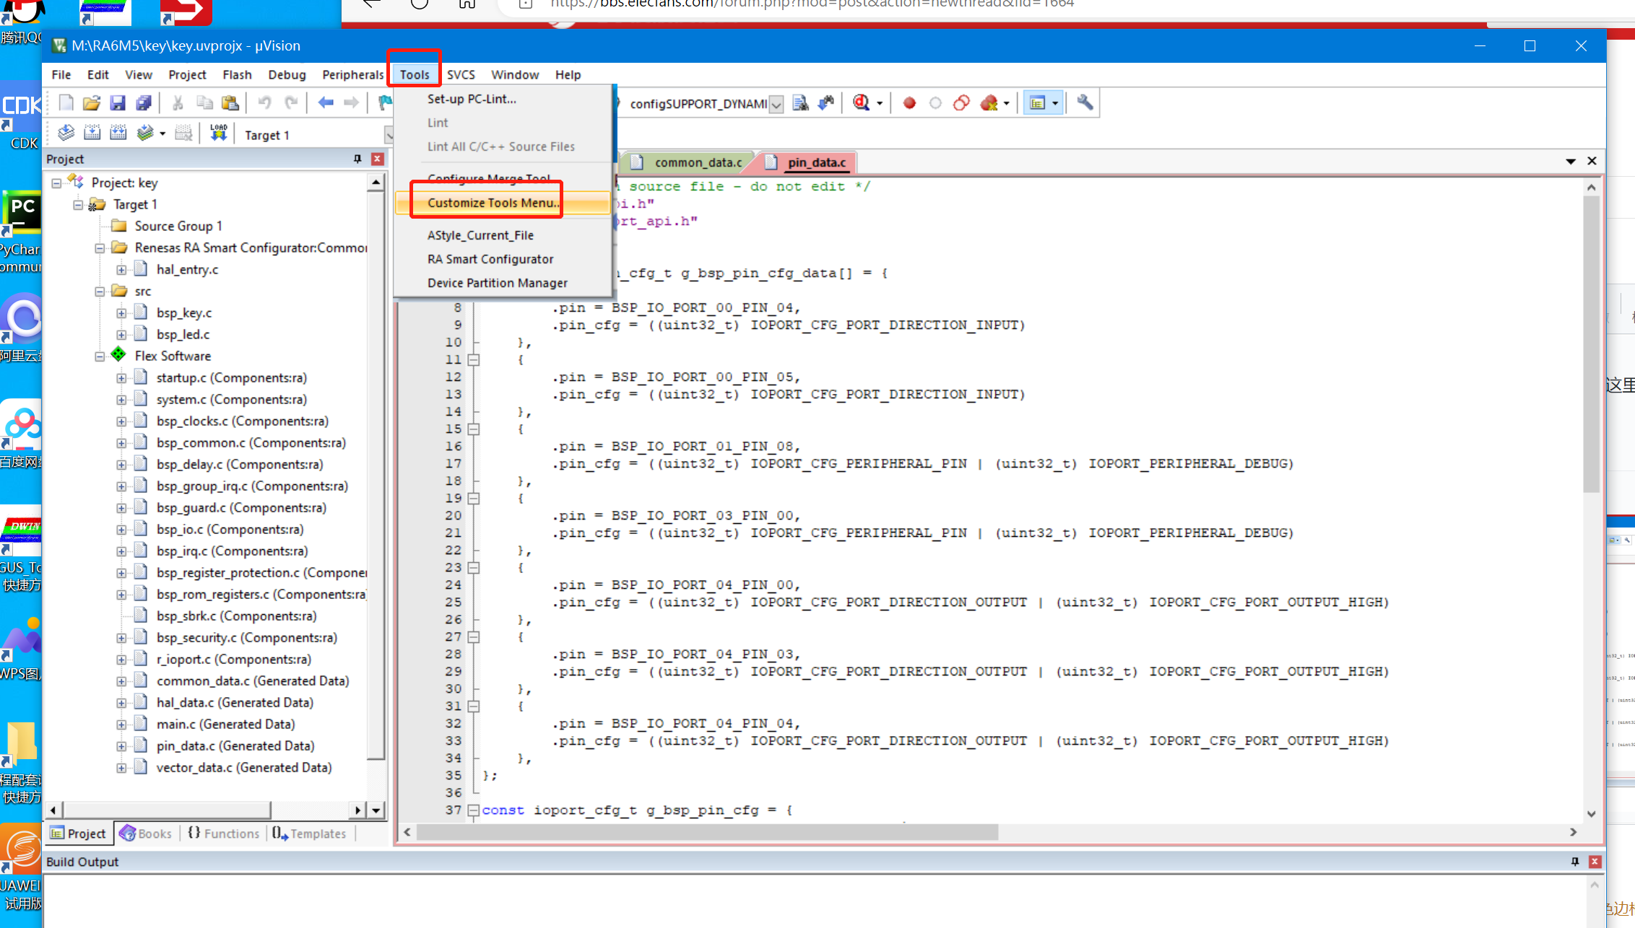Open the Kill Breakpoints dropdown arrow

1006,104
